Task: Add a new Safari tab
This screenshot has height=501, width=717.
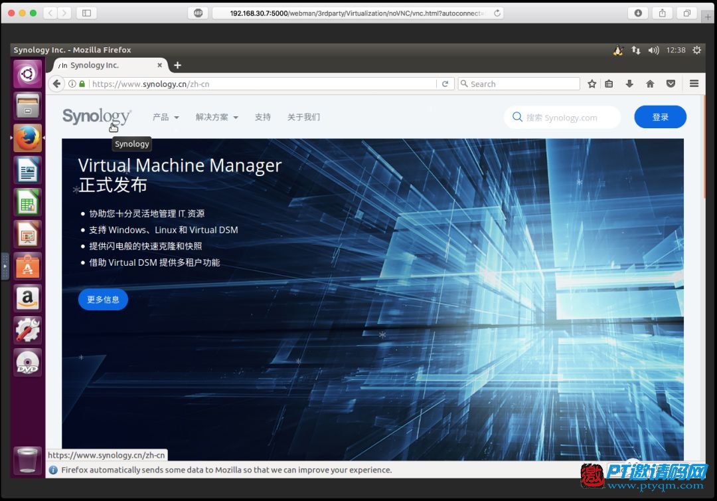Action: point(708,17)
